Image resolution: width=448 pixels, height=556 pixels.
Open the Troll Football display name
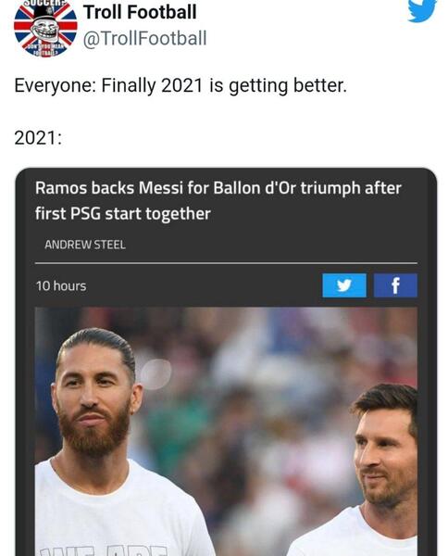[x=140, y=12]
